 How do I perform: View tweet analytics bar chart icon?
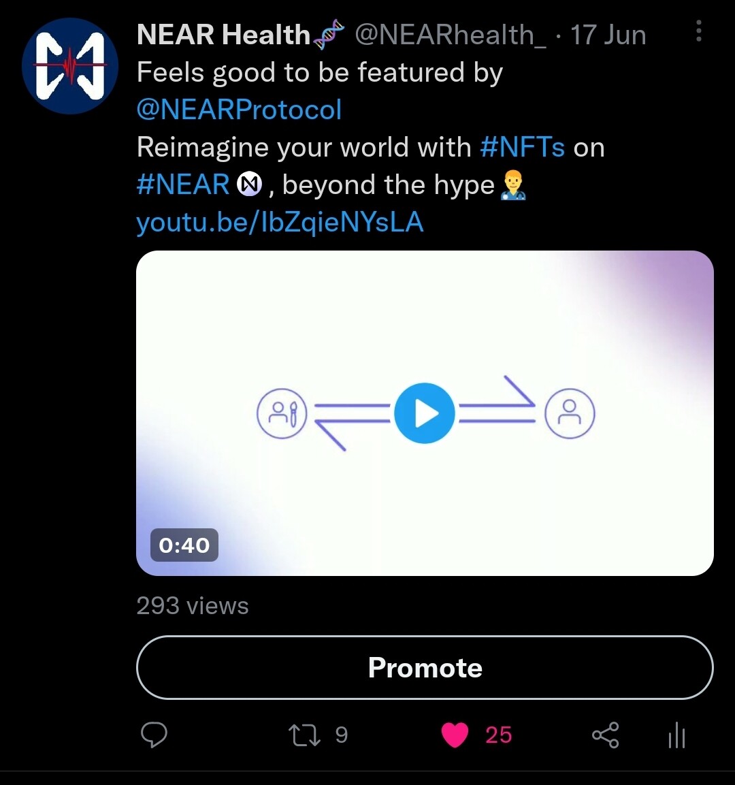(677, 735)
